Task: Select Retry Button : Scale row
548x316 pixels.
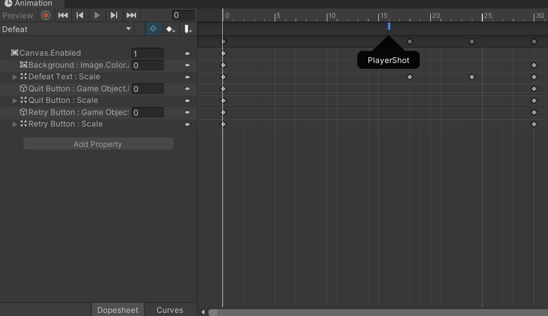Action: pos(99,124)
